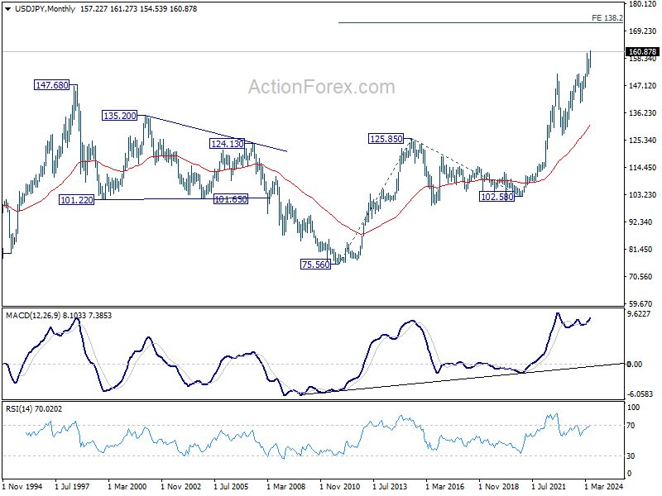Click the 75.560 low price label
The width and height of the screenshot is (662, 496).
316,265
